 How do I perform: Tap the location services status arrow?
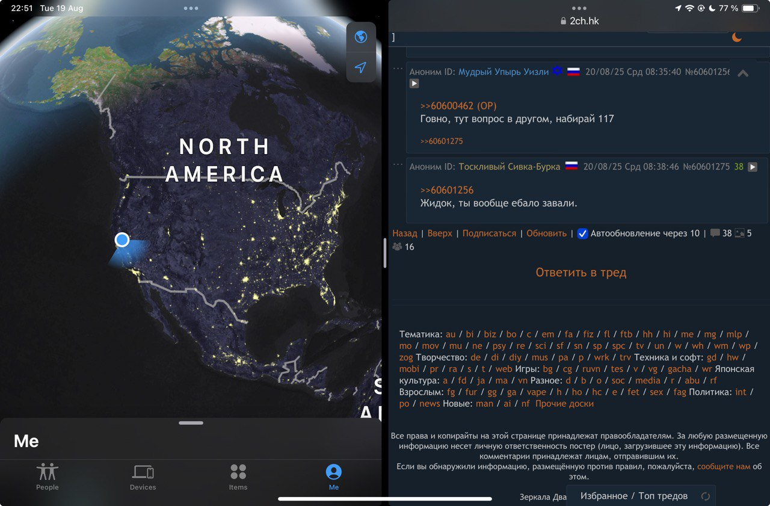(679, 8)
